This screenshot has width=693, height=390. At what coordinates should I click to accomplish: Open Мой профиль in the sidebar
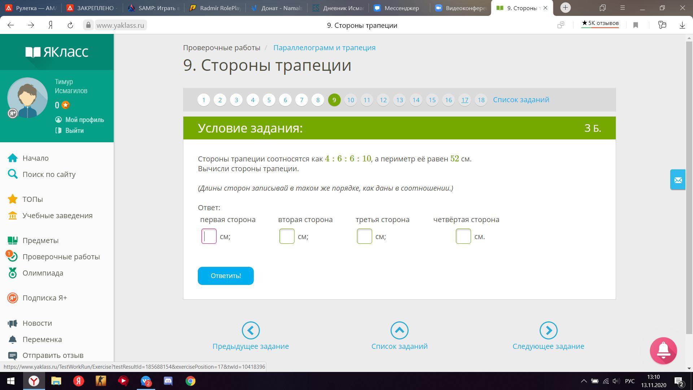[x=84, y=120]
